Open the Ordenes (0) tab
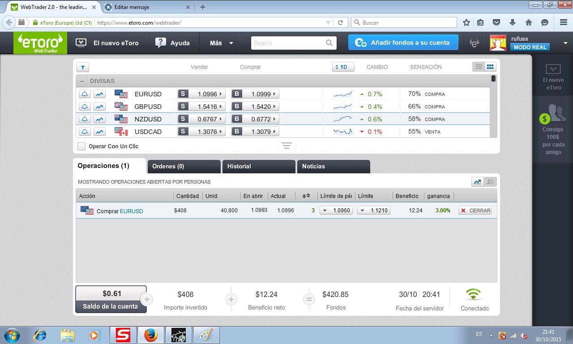Image resolution: width=573 pixels, height=344 pixels. [184, 166]
